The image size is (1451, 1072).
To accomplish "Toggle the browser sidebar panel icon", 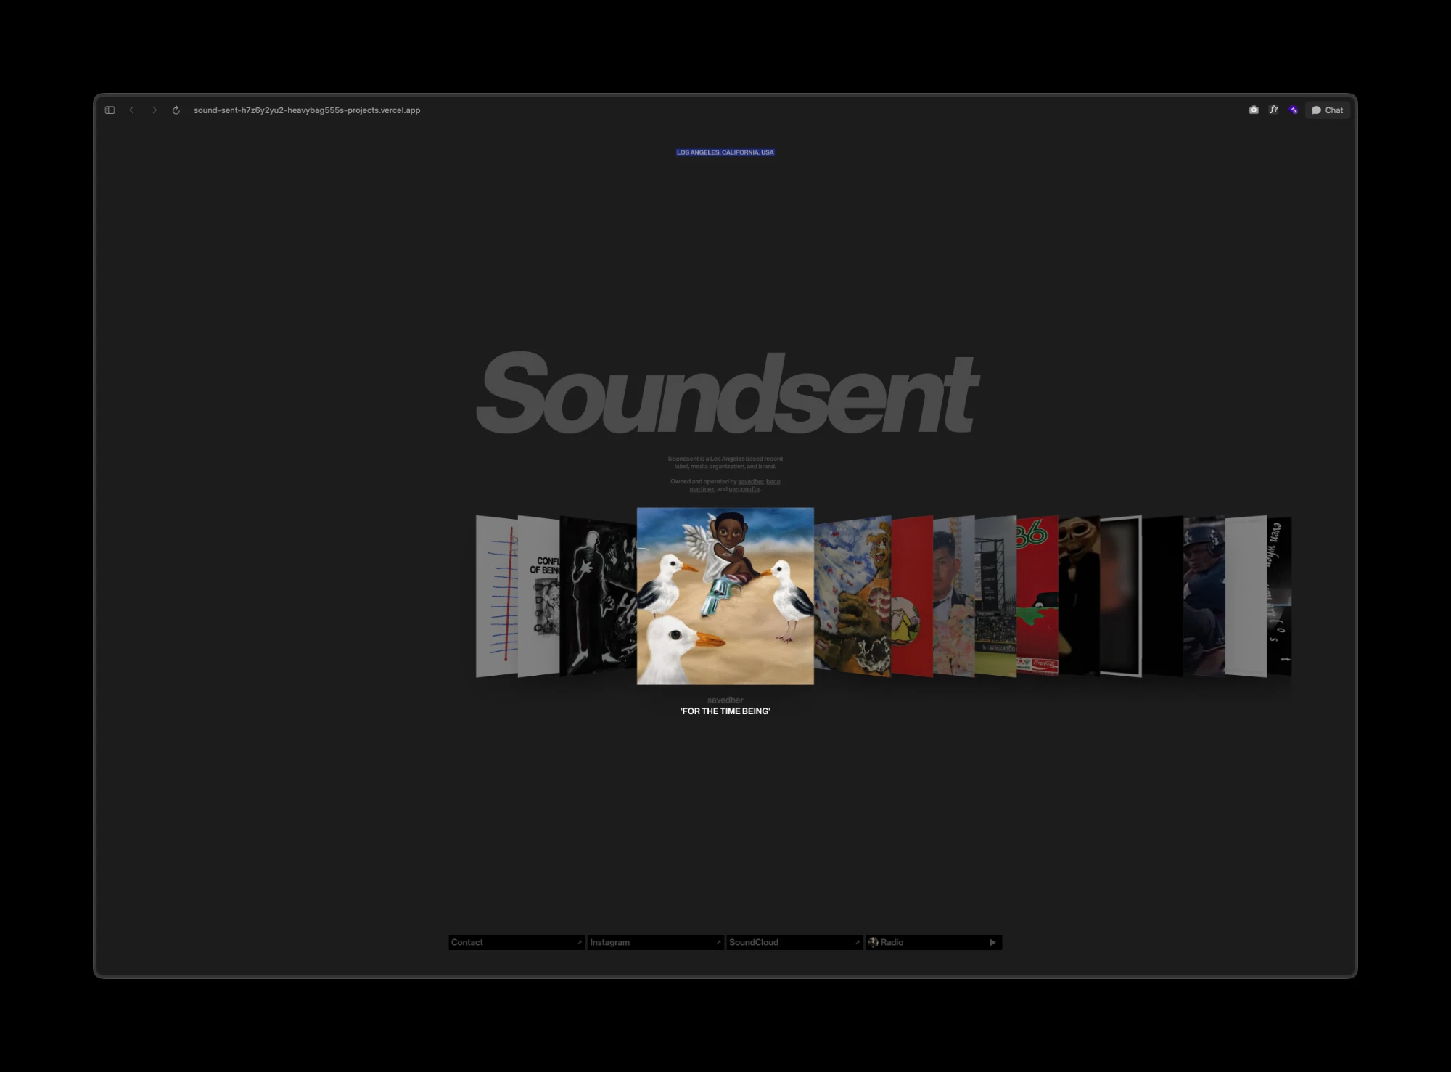I will (x=110, y=110).
